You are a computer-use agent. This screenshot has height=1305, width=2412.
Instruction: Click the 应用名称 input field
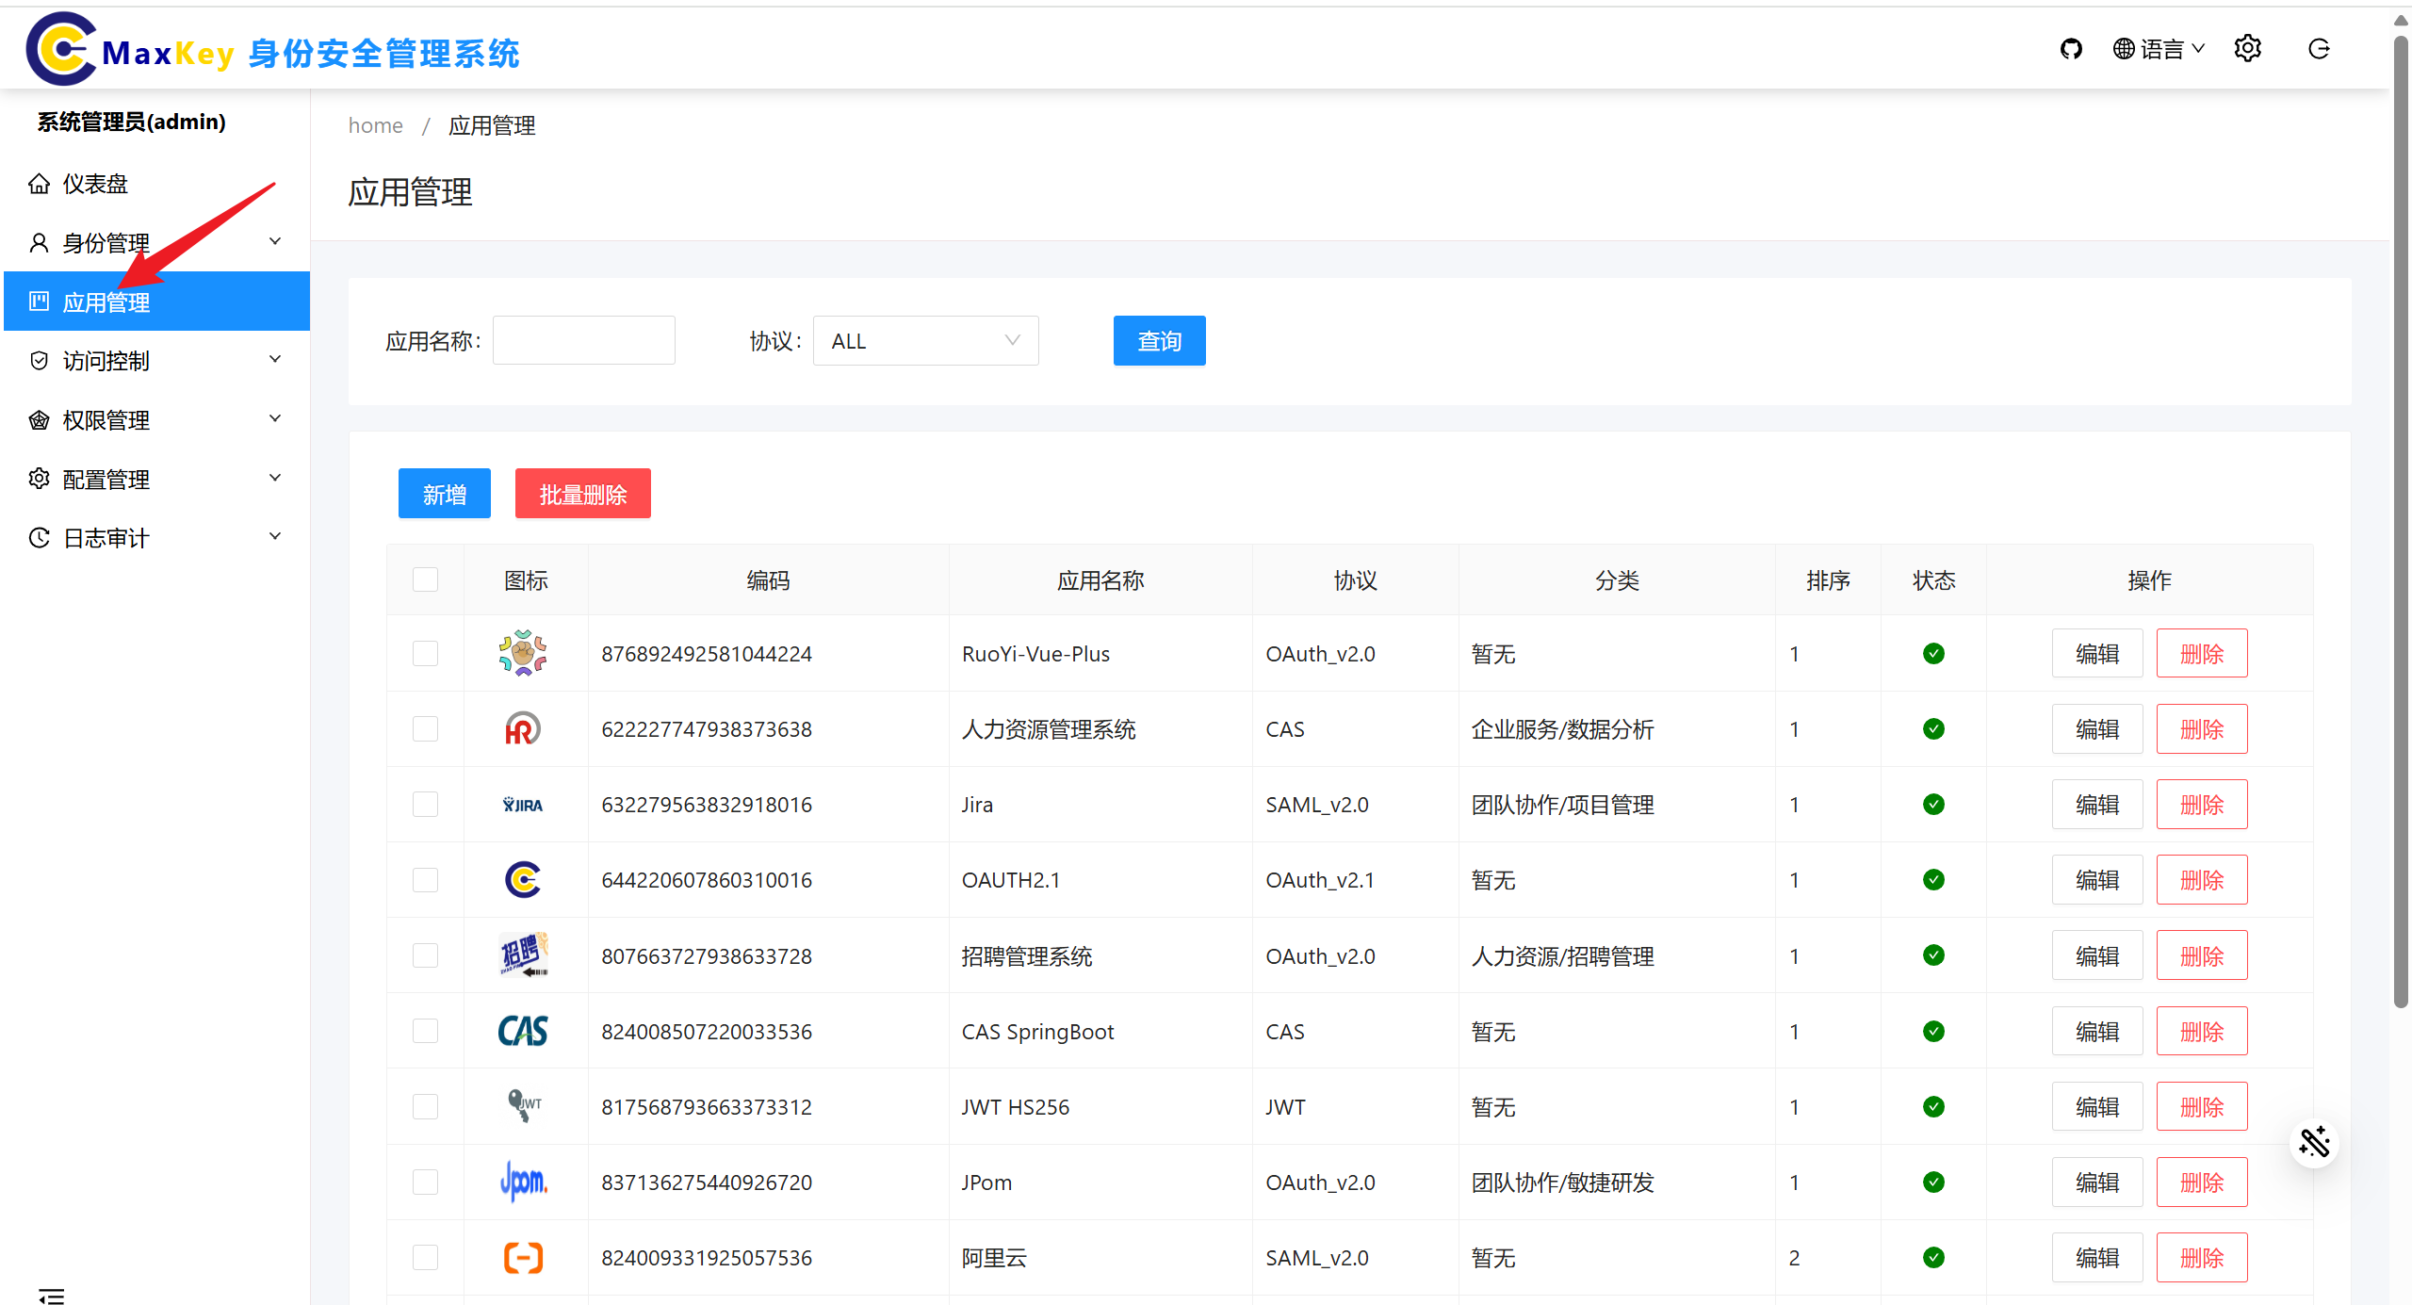tap(583, 340)
